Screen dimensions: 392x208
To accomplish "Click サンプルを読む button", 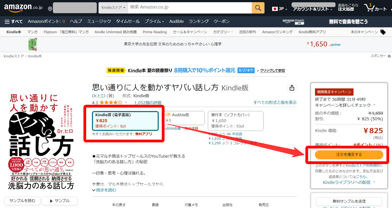I will pos(22,201).
